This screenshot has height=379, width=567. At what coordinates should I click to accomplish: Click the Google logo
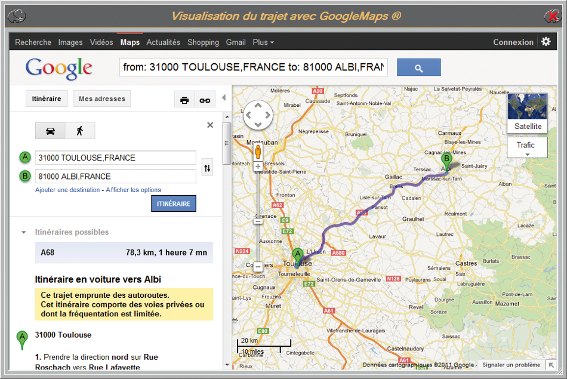coord(59,69)
